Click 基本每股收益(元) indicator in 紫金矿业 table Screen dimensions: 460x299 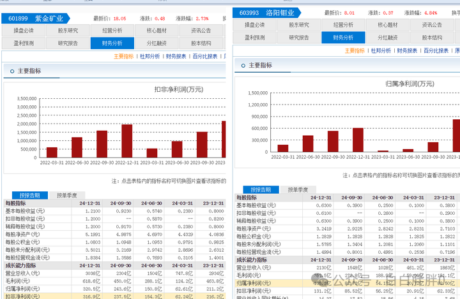pyautogui.click(x=25, y=211)
